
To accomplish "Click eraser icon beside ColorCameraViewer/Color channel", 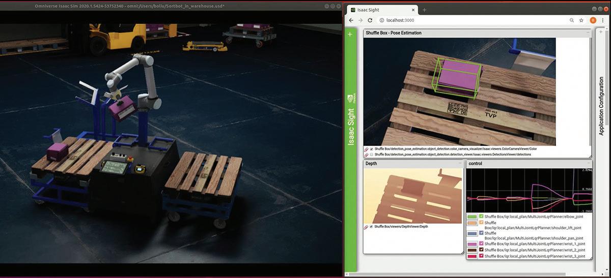I will 366,149.
